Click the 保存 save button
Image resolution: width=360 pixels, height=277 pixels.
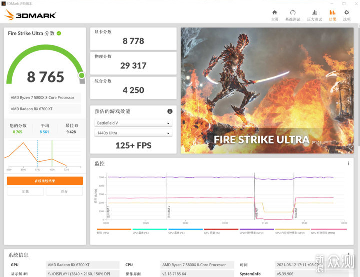(64, 191)
